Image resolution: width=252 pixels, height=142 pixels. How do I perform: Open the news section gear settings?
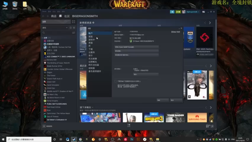tap(93, 23)
